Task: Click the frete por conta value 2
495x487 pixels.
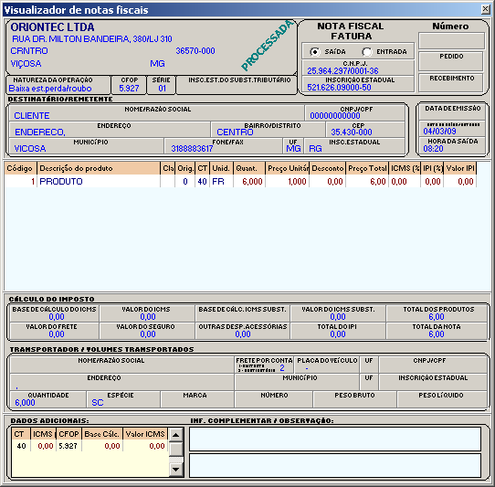Action: pyautogui.click(x=282, y=367)
